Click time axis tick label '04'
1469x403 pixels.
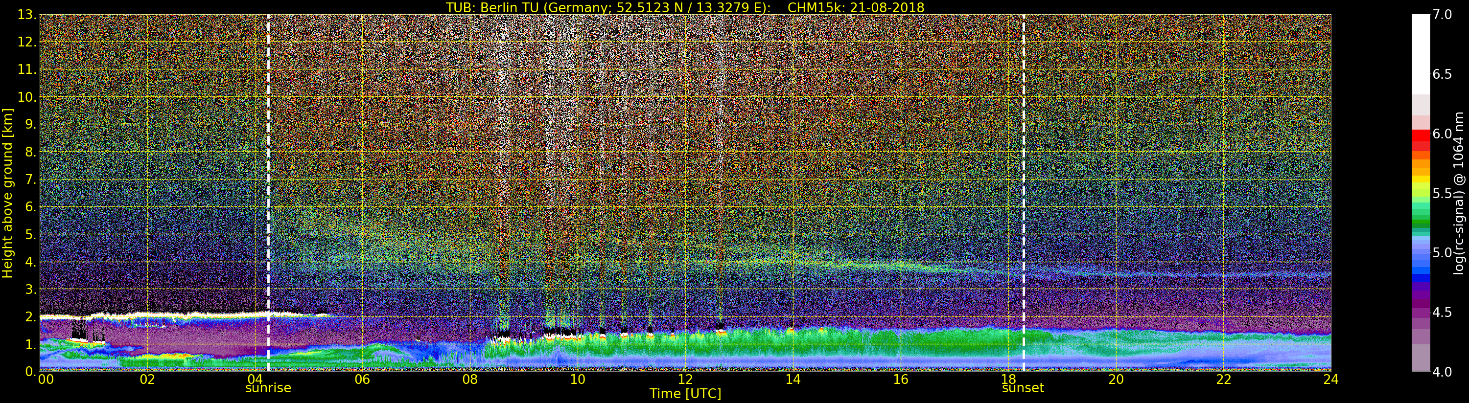(255, 379)
